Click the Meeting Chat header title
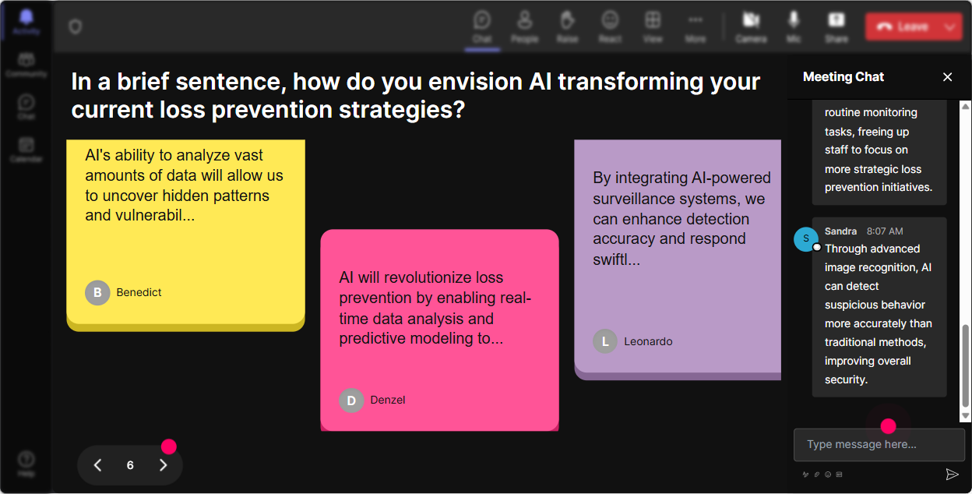This screenshot has width=972, height=494. tap(843, 76)
